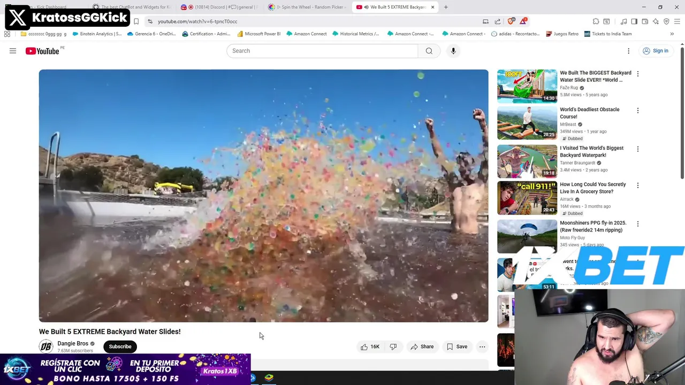This screenshot has height=385, width=685.
Task: Open Leo AI sparkle icon
Action: pyautogui.click(x=656, y=21)
